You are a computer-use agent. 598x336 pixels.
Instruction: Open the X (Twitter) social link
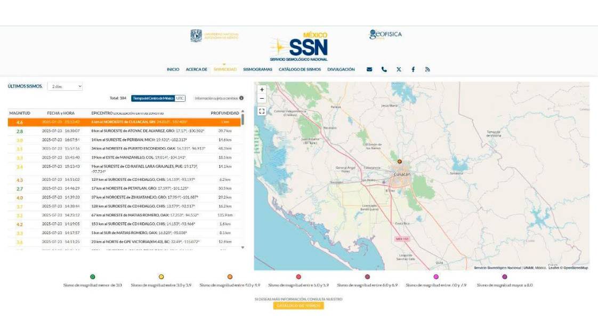point(399,69)
